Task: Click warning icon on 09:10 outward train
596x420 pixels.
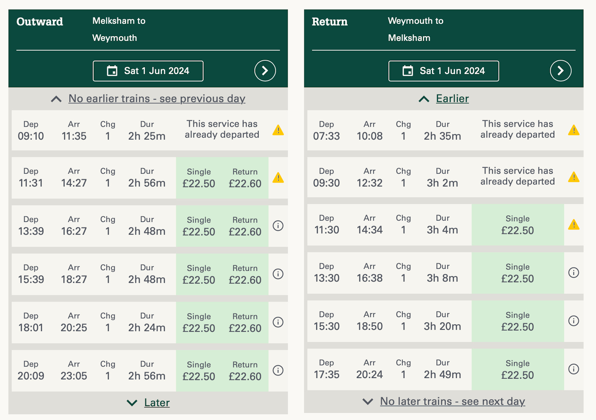Action: click(x=278, y=130)
